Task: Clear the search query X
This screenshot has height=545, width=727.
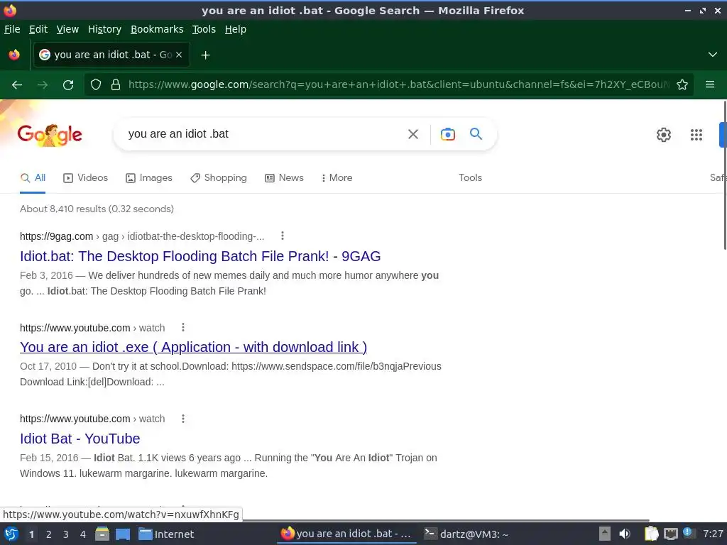Action: point(412,134)
